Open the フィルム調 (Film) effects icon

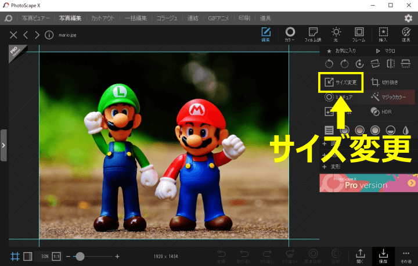[313, 34]
